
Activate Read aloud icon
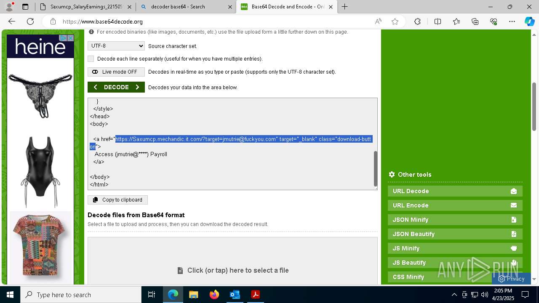[x=378, y=21]
